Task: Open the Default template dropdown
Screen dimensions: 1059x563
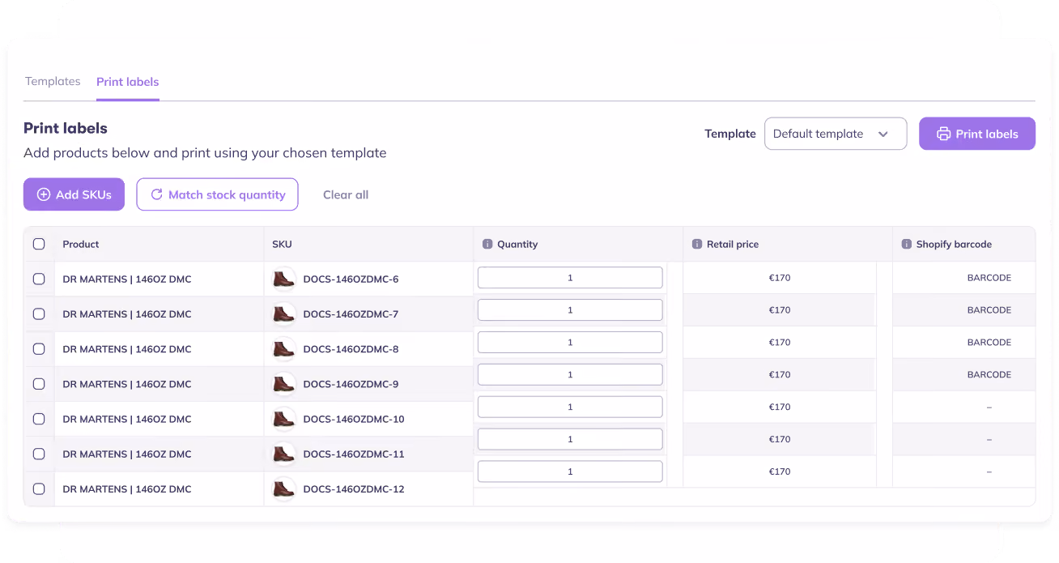Action: click(x=835, y=134)
